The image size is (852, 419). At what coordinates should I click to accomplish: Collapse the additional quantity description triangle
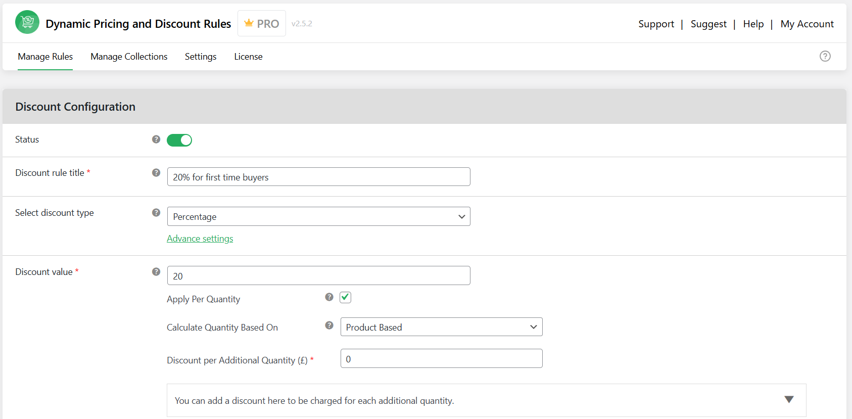tap(789, 400)
